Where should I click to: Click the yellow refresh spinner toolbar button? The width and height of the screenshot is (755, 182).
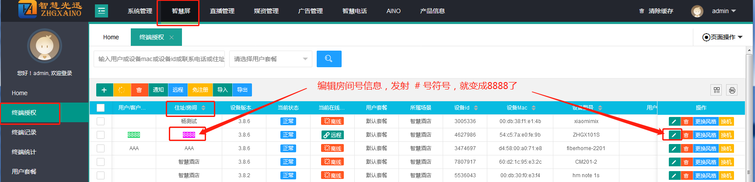click(122, 90)
